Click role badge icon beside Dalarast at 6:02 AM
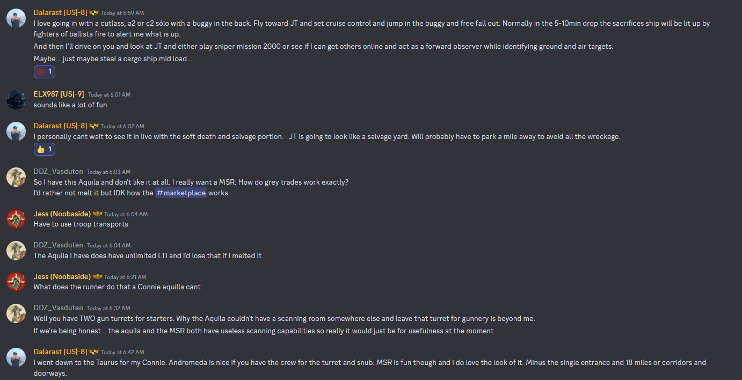This screenshot has width=742, height=380. pos(94,126)
